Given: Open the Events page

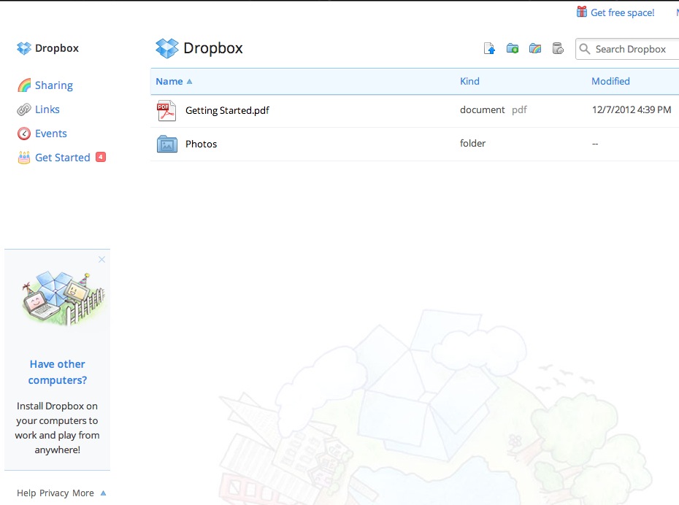Looking at the screenshot, I should pos(50,134).
